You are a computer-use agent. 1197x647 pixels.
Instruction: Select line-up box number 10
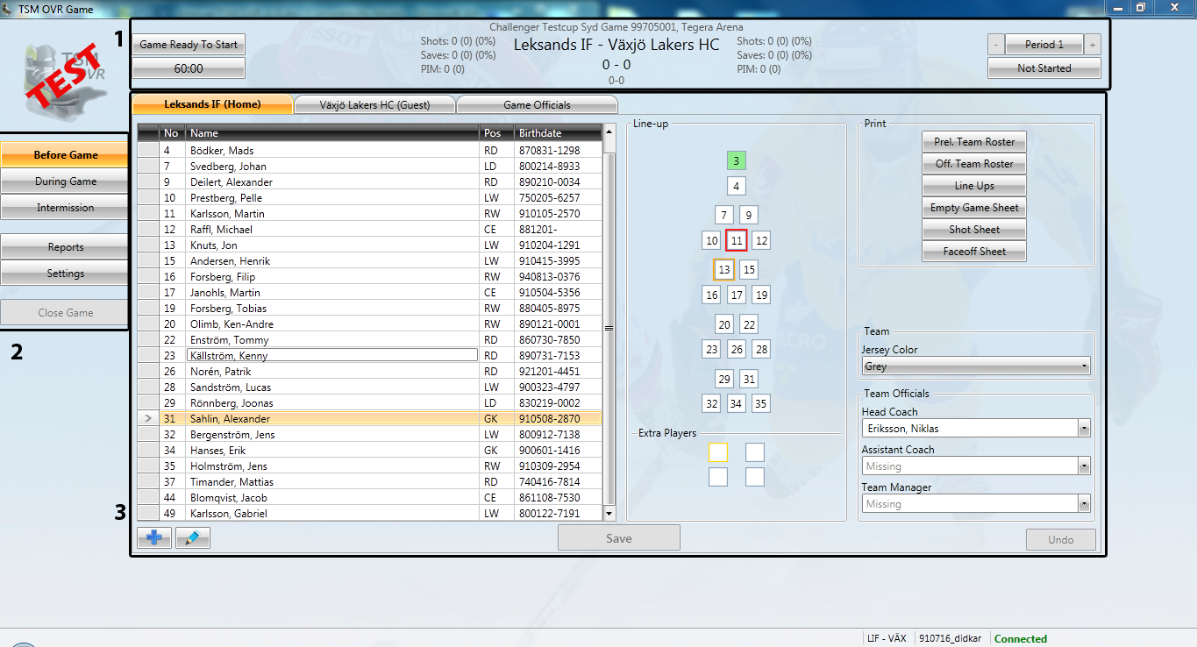click(x=711, y=240)
